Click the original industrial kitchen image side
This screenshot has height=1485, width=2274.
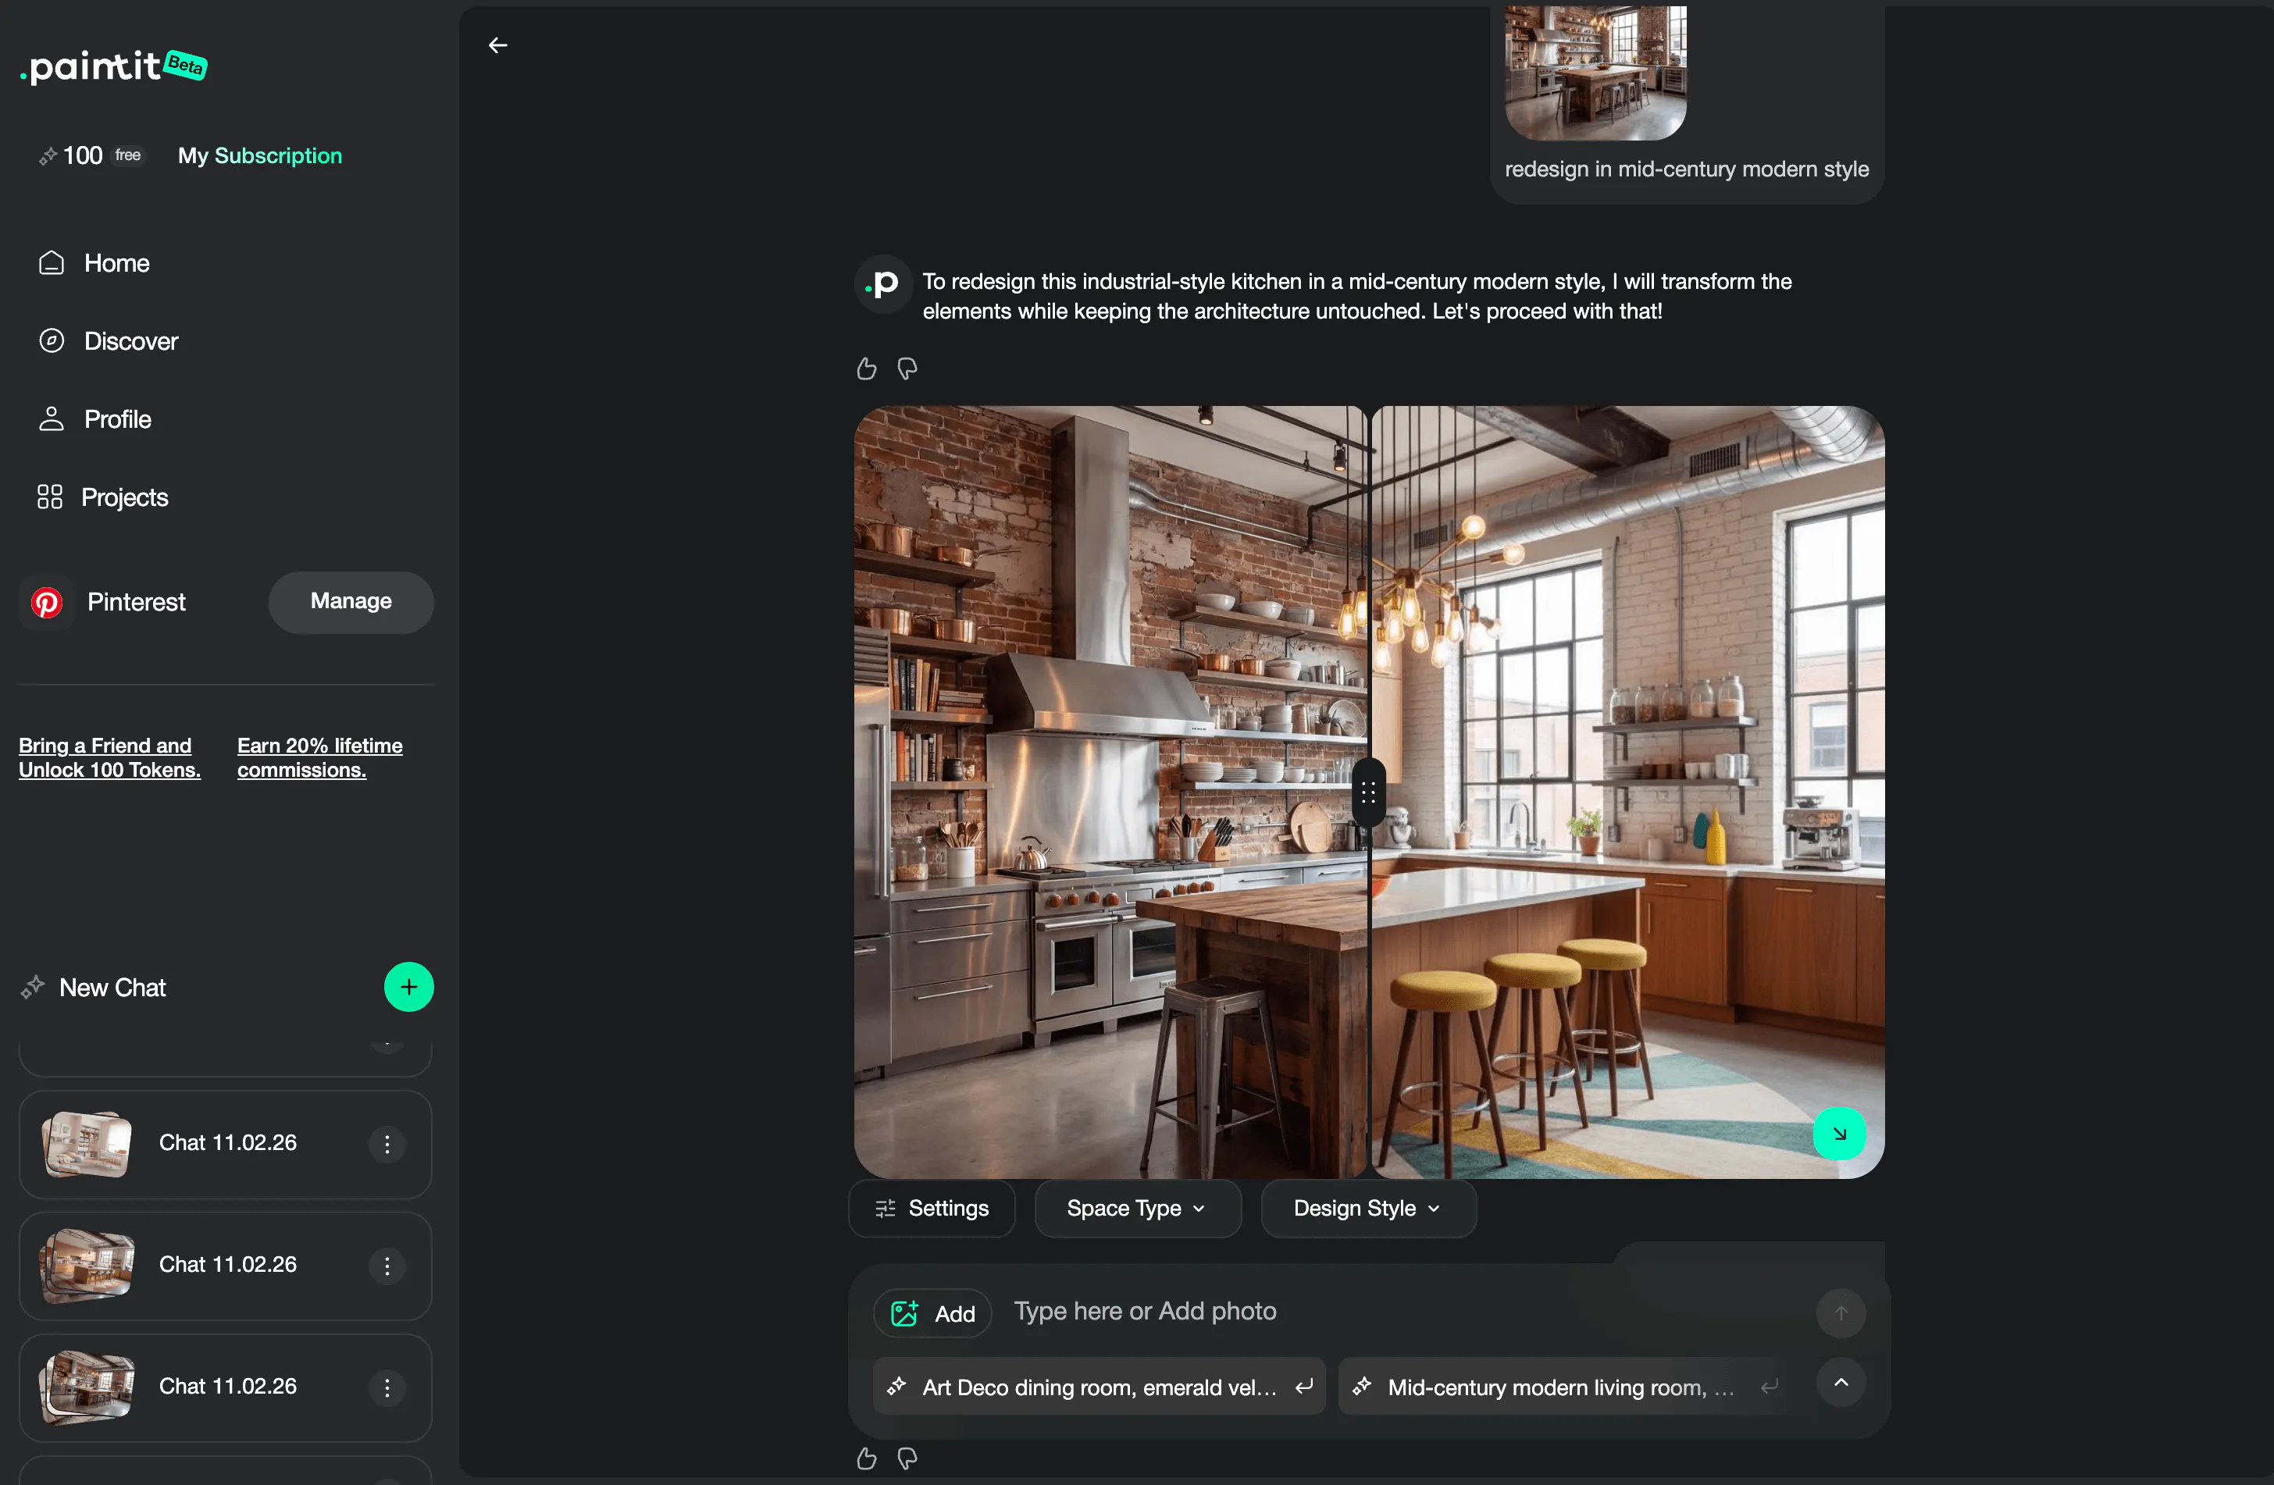(1110, 792)
